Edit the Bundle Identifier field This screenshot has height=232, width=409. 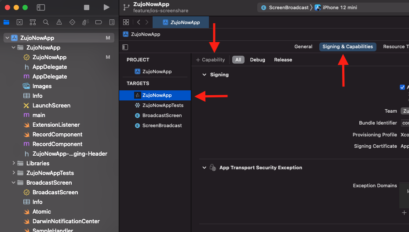click(x=405, y=123)
